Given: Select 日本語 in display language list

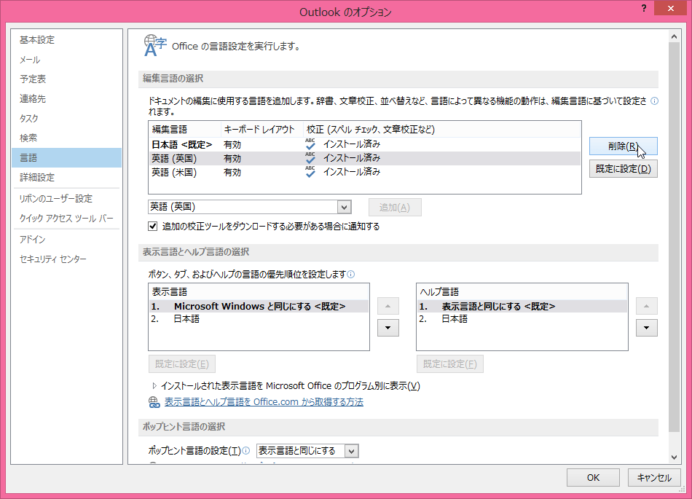Looking at the screenshot, I should 259,318.
